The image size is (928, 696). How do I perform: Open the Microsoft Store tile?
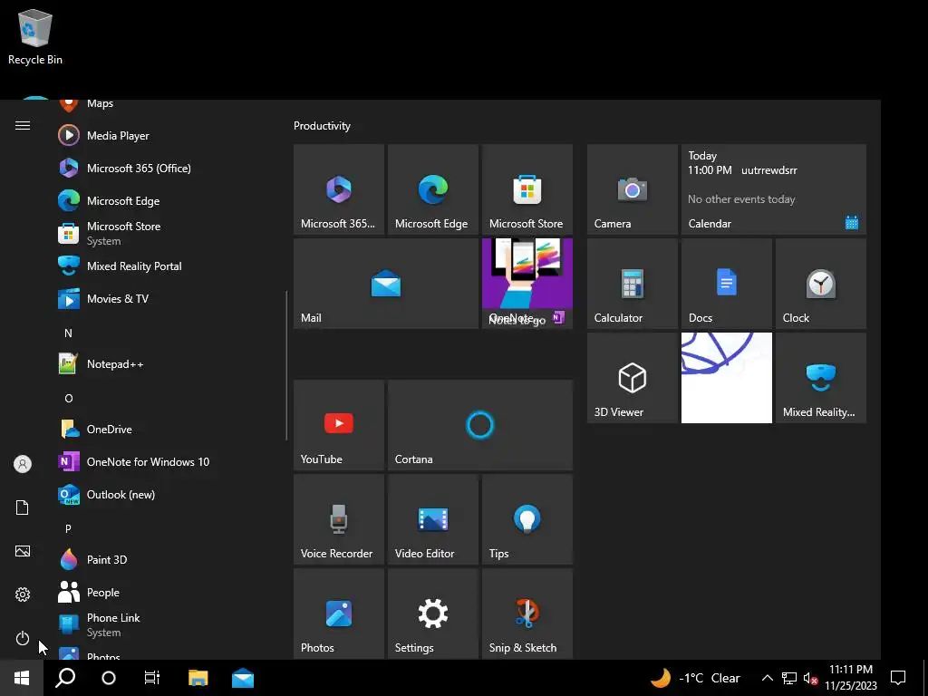[x=527, y=189]
